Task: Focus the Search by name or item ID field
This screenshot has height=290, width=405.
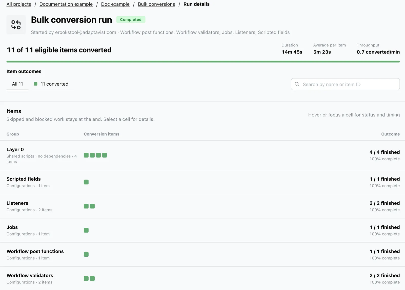Action: click(345, 84)
